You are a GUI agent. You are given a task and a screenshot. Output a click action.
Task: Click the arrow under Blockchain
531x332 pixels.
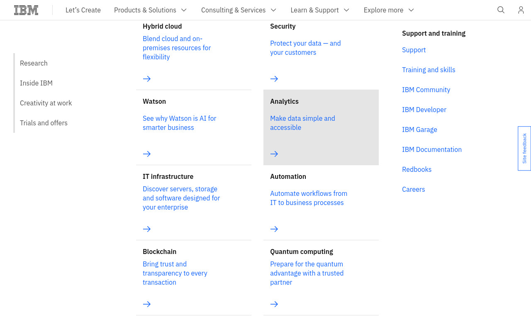coord(147,304)
